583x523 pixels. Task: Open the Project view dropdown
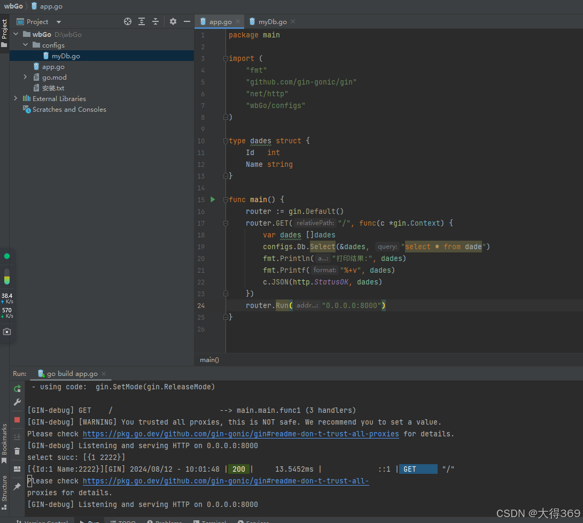(59, 22)
